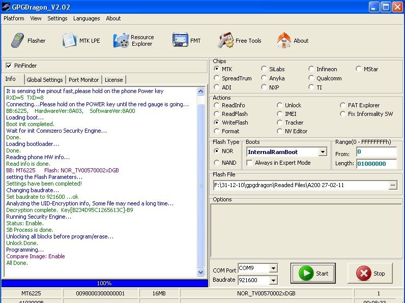Image resolution: width=405 pixels, height=303 pixels.
Task: Click the 100% blue progress bar
Action: (105, 283)
